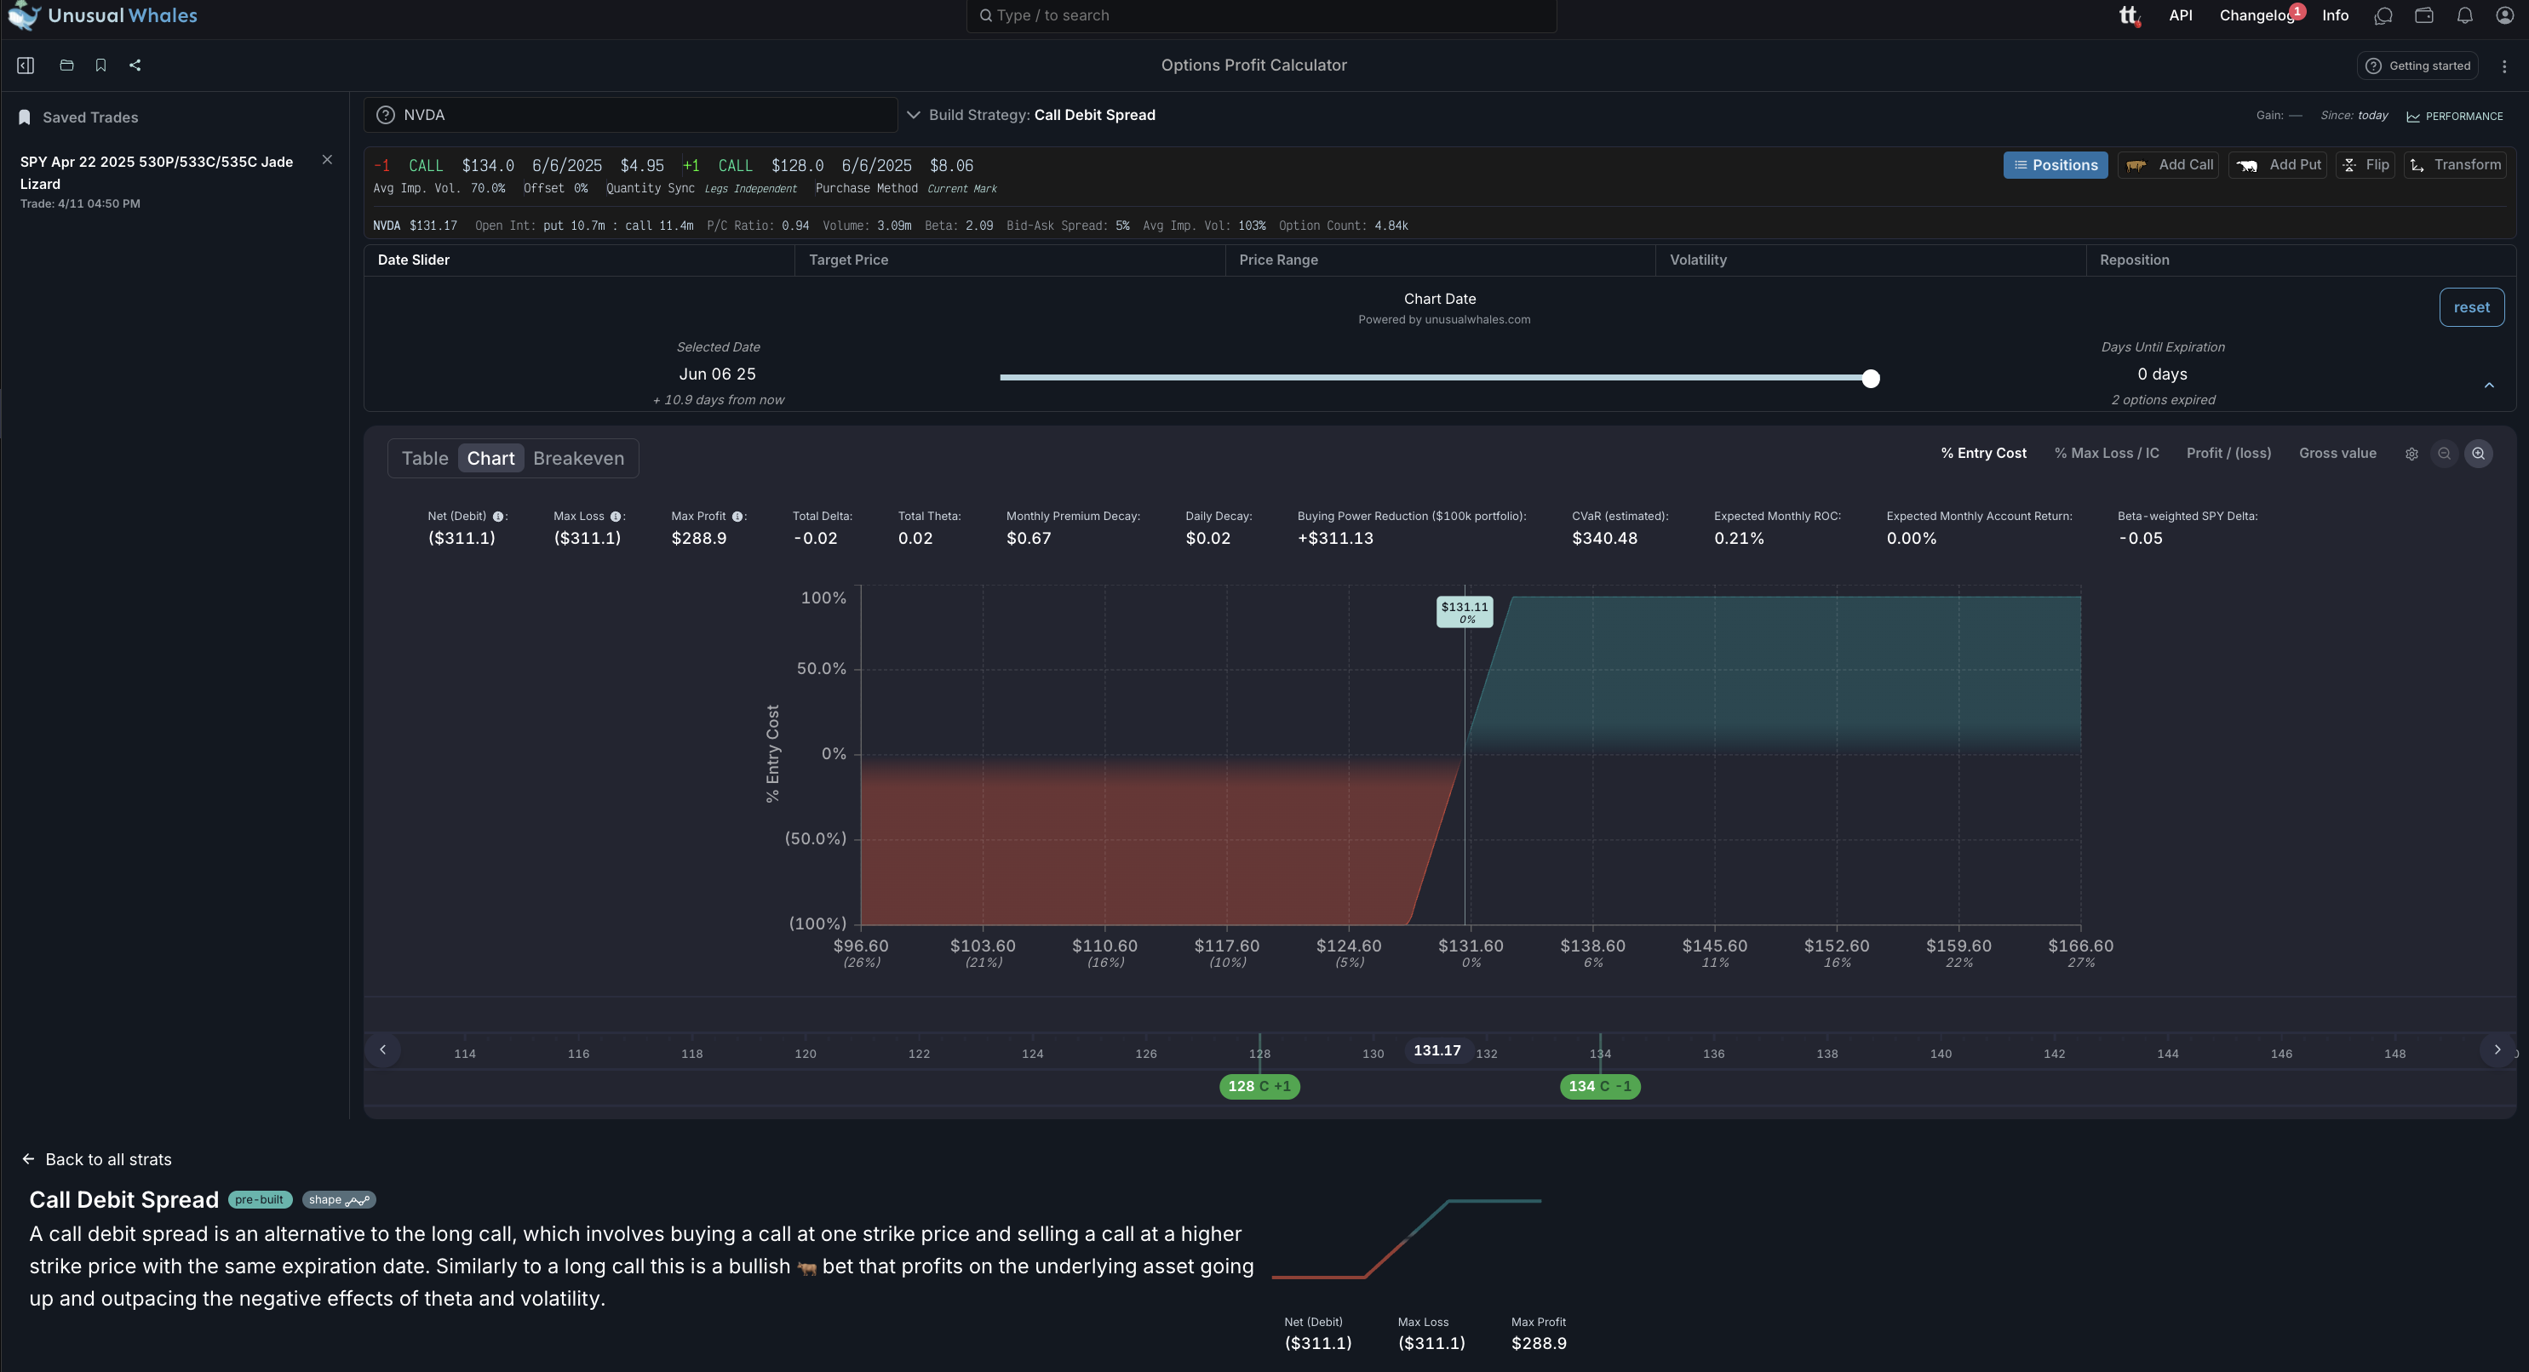Image resolution: width=2529 pixels, height=1372 pixels.
Task: Toggle the Legs Independent quantity sync
Action: 751,190
